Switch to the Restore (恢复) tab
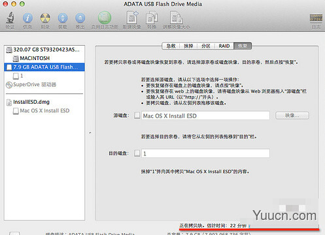325x235 pixels. (x=243, y=46)
